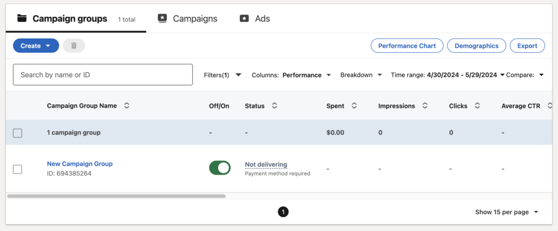Click the horizontal table scrollbar
558x231 pixels.
point(117,196)
